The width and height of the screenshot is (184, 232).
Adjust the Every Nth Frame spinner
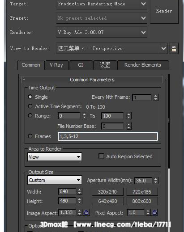(x=155, y=97)
